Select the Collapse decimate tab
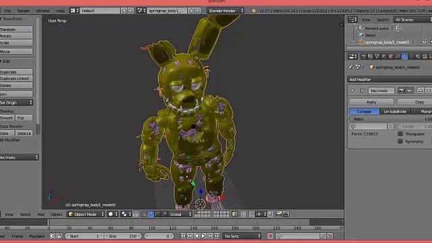This screenshot has width=432, height=243. point(364,111)
